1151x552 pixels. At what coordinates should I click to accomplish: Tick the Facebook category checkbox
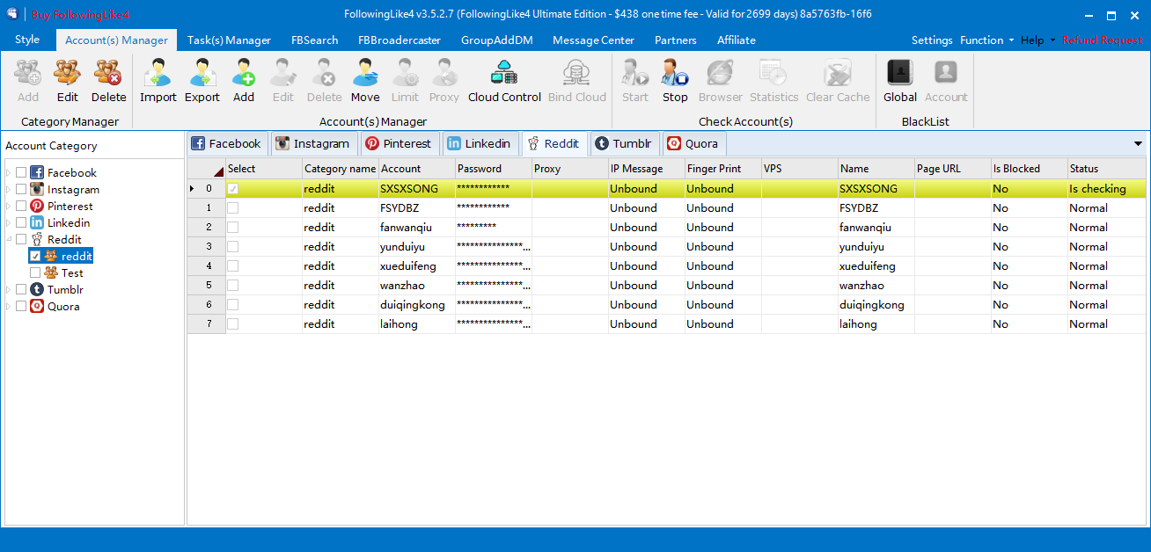(x=21, y=173)
